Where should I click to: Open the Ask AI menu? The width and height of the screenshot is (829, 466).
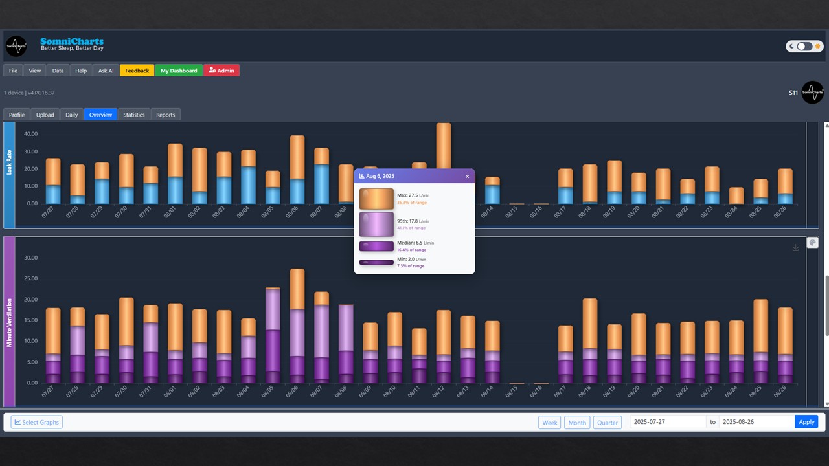tap(106, 71)
